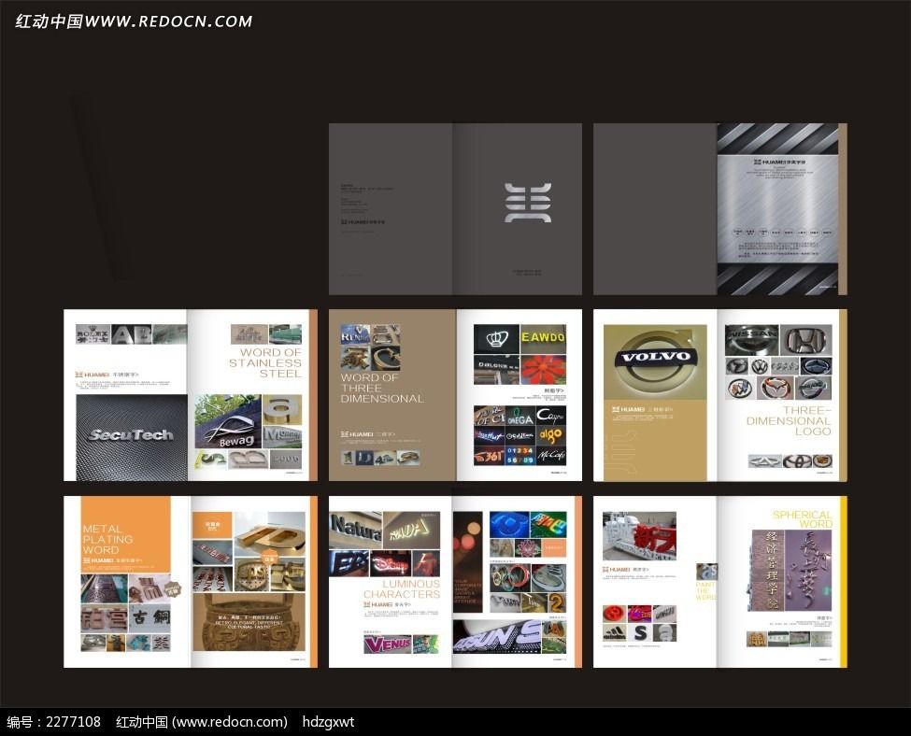Click the Buick emblem photo
The image size is (911, 736).
740,388
